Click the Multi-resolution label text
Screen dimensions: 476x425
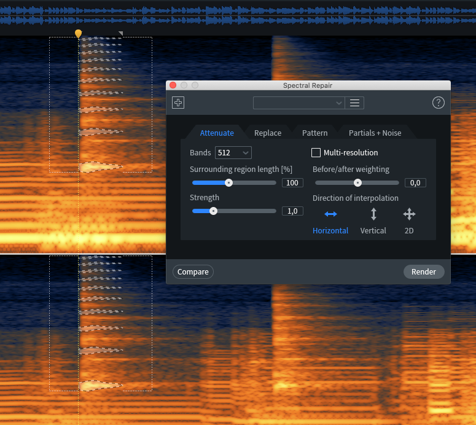351,153
